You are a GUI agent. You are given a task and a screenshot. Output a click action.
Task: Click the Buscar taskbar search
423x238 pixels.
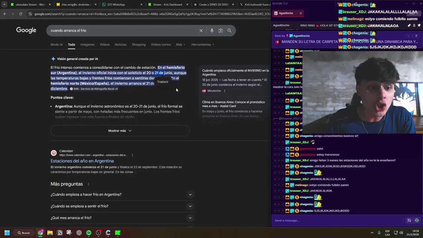pyautogui.click(x=24, y=233)
